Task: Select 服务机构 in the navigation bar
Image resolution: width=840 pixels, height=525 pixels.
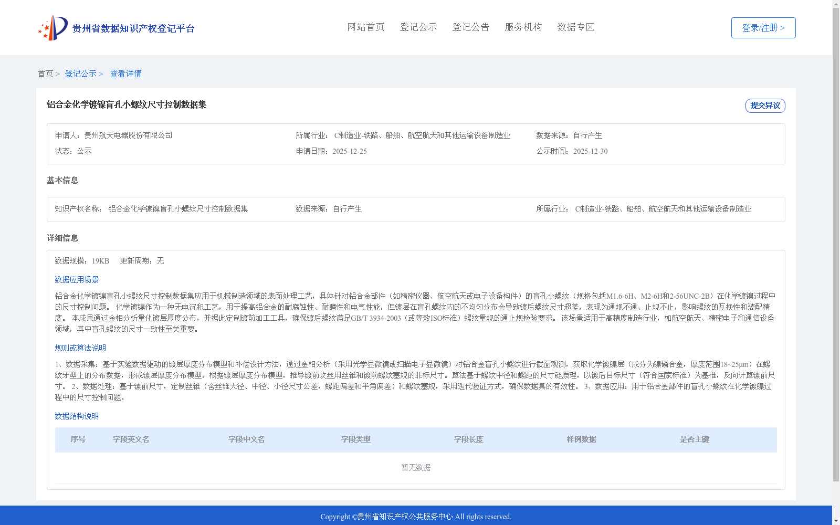Action: click(523, 27)
